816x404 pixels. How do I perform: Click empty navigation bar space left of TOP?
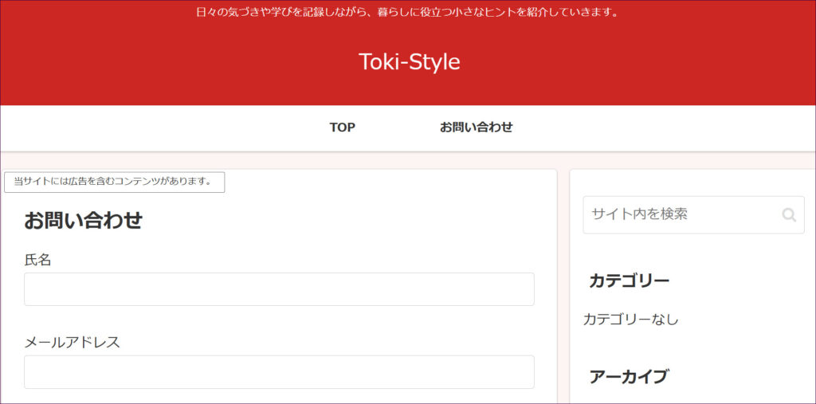click(159, 127)
